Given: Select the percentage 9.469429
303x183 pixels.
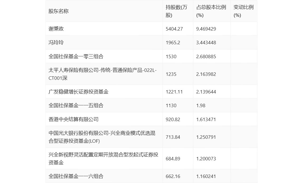Looking at the screenshot, I should [x=206, y=29].
